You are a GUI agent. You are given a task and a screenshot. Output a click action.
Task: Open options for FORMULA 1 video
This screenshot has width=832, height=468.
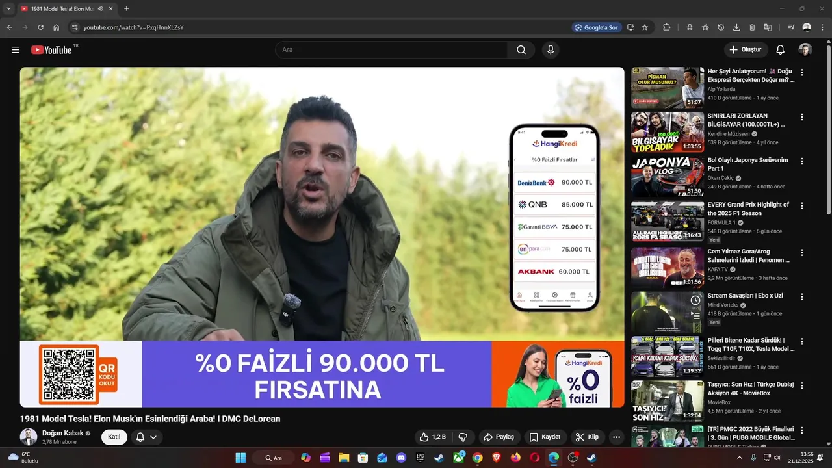click(802, 206)
